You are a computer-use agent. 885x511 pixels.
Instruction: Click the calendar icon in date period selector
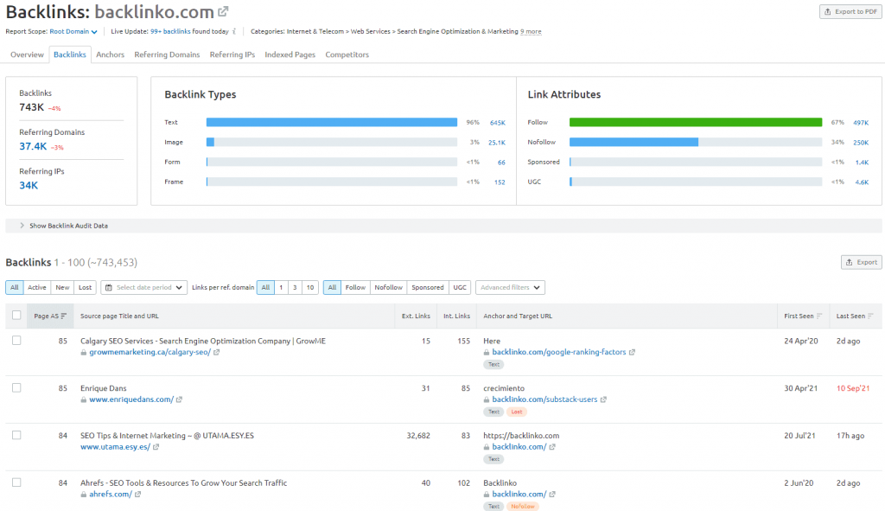109,287
